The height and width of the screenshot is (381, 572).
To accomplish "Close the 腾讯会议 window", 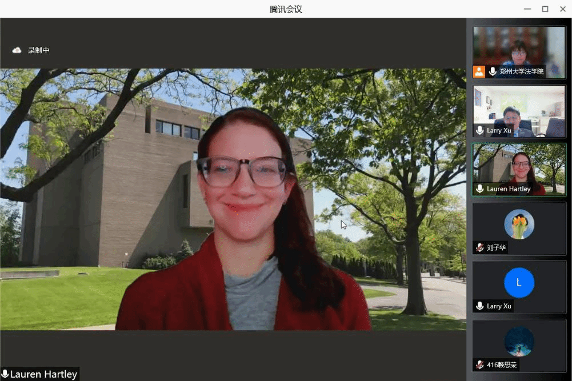I will point(562,9).
